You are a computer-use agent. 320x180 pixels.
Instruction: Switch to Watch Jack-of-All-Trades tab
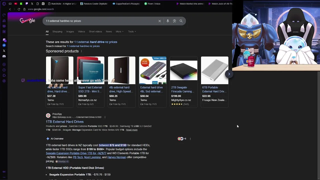click(220, 4)
